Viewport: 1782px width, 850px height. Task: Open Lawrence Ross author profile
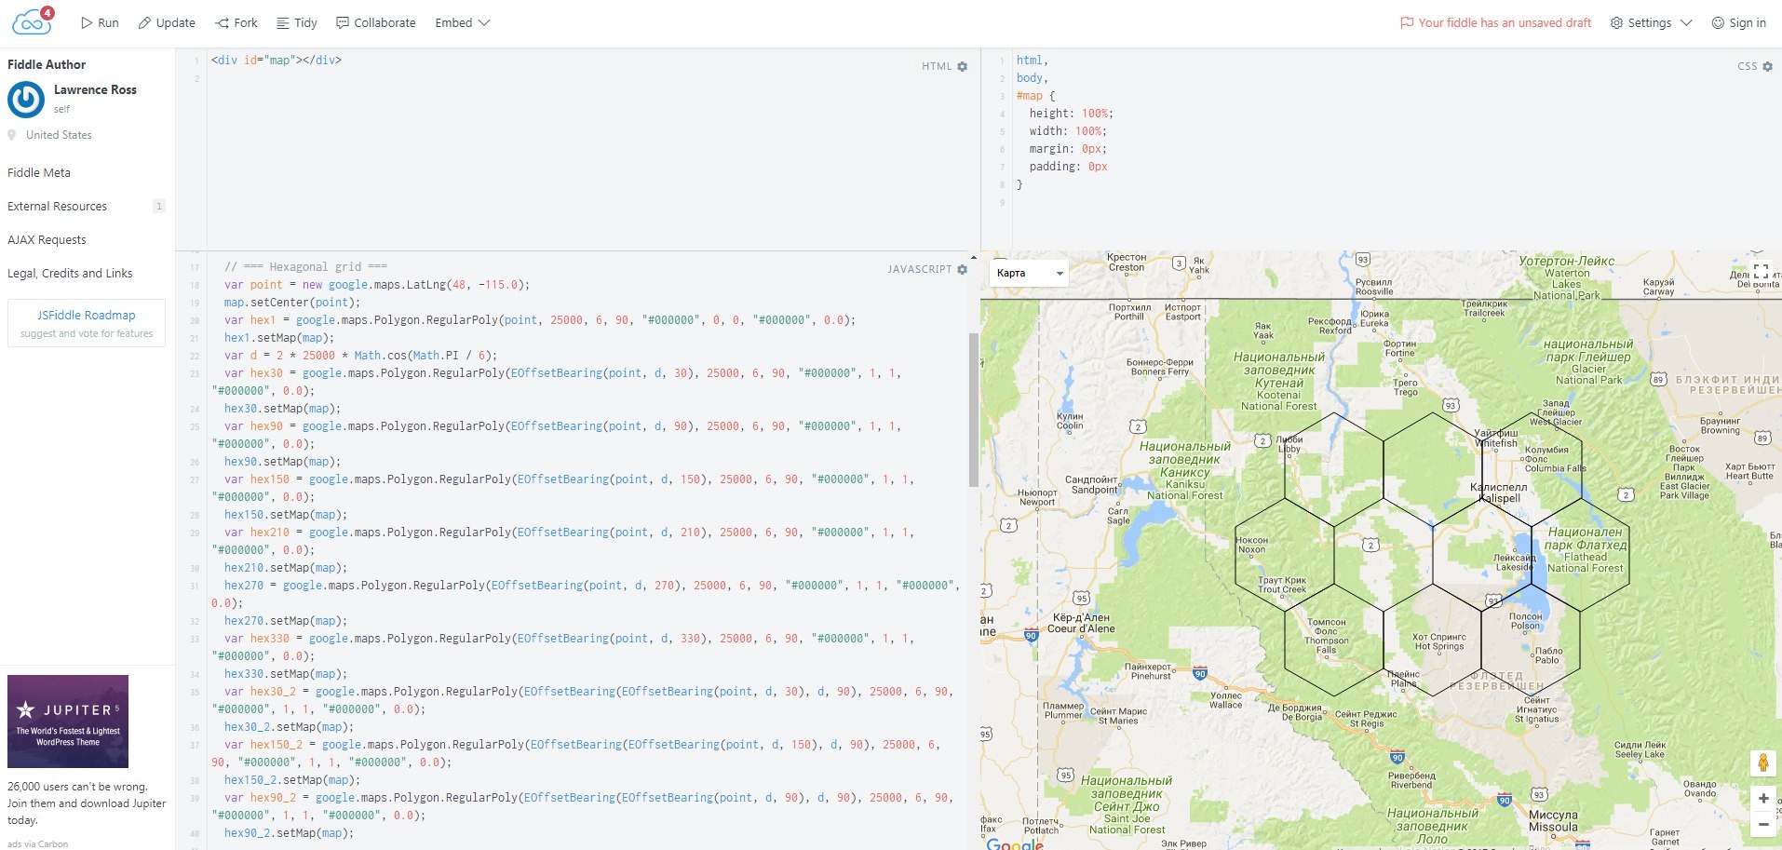(x=95, y=89)
